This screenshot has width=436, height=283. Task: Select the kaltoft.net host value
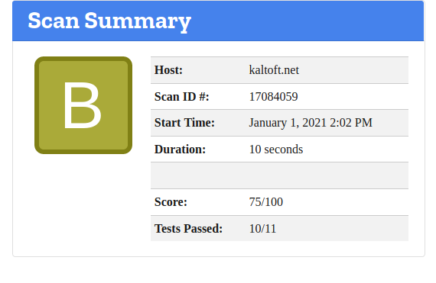point(274,70)
